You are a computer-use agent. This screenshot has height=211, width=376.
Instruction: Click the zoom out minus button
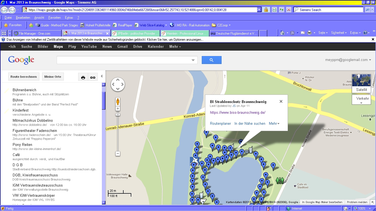pyautogui.click(x=118, y=154)
